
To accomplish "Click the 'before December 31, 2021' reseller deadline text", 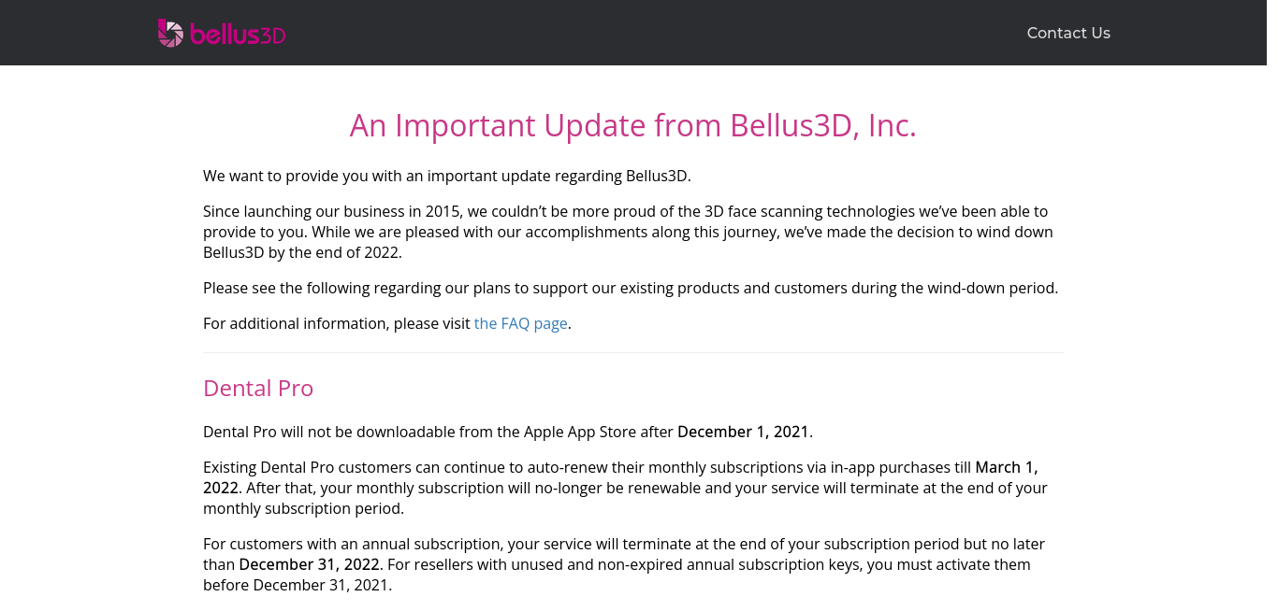I will [298, 585].
